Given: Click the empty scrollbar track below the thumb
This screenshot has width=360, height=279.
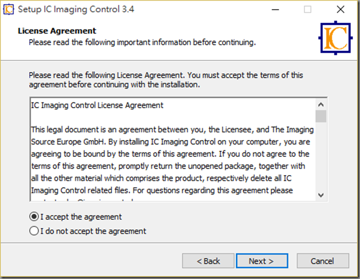Looking at the screenshot, I should [321, 156].
